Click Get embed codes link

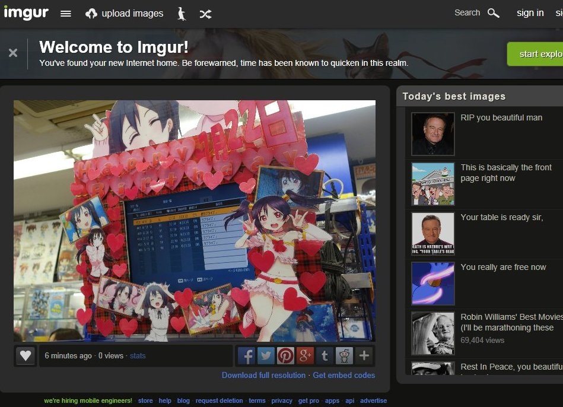[344, 375]
